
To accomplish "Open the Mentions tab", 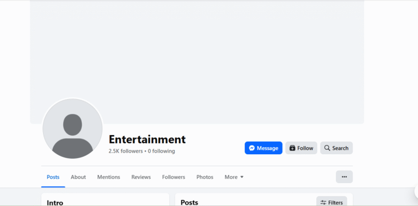I will coord(108,177).
